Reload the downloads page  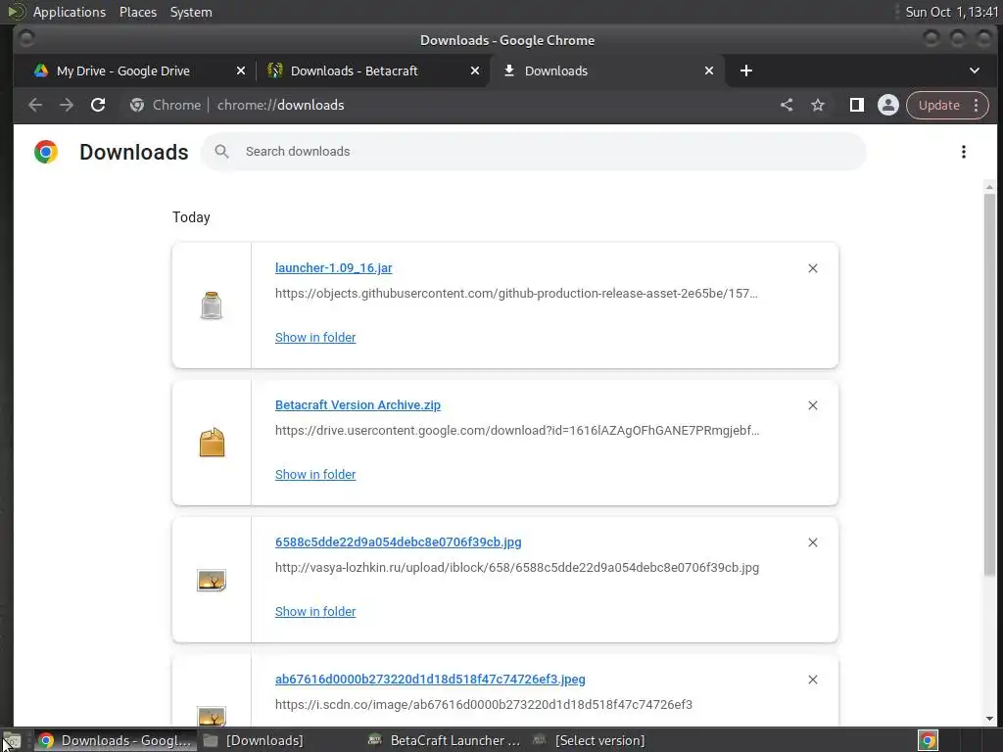(x=98, y=105)
